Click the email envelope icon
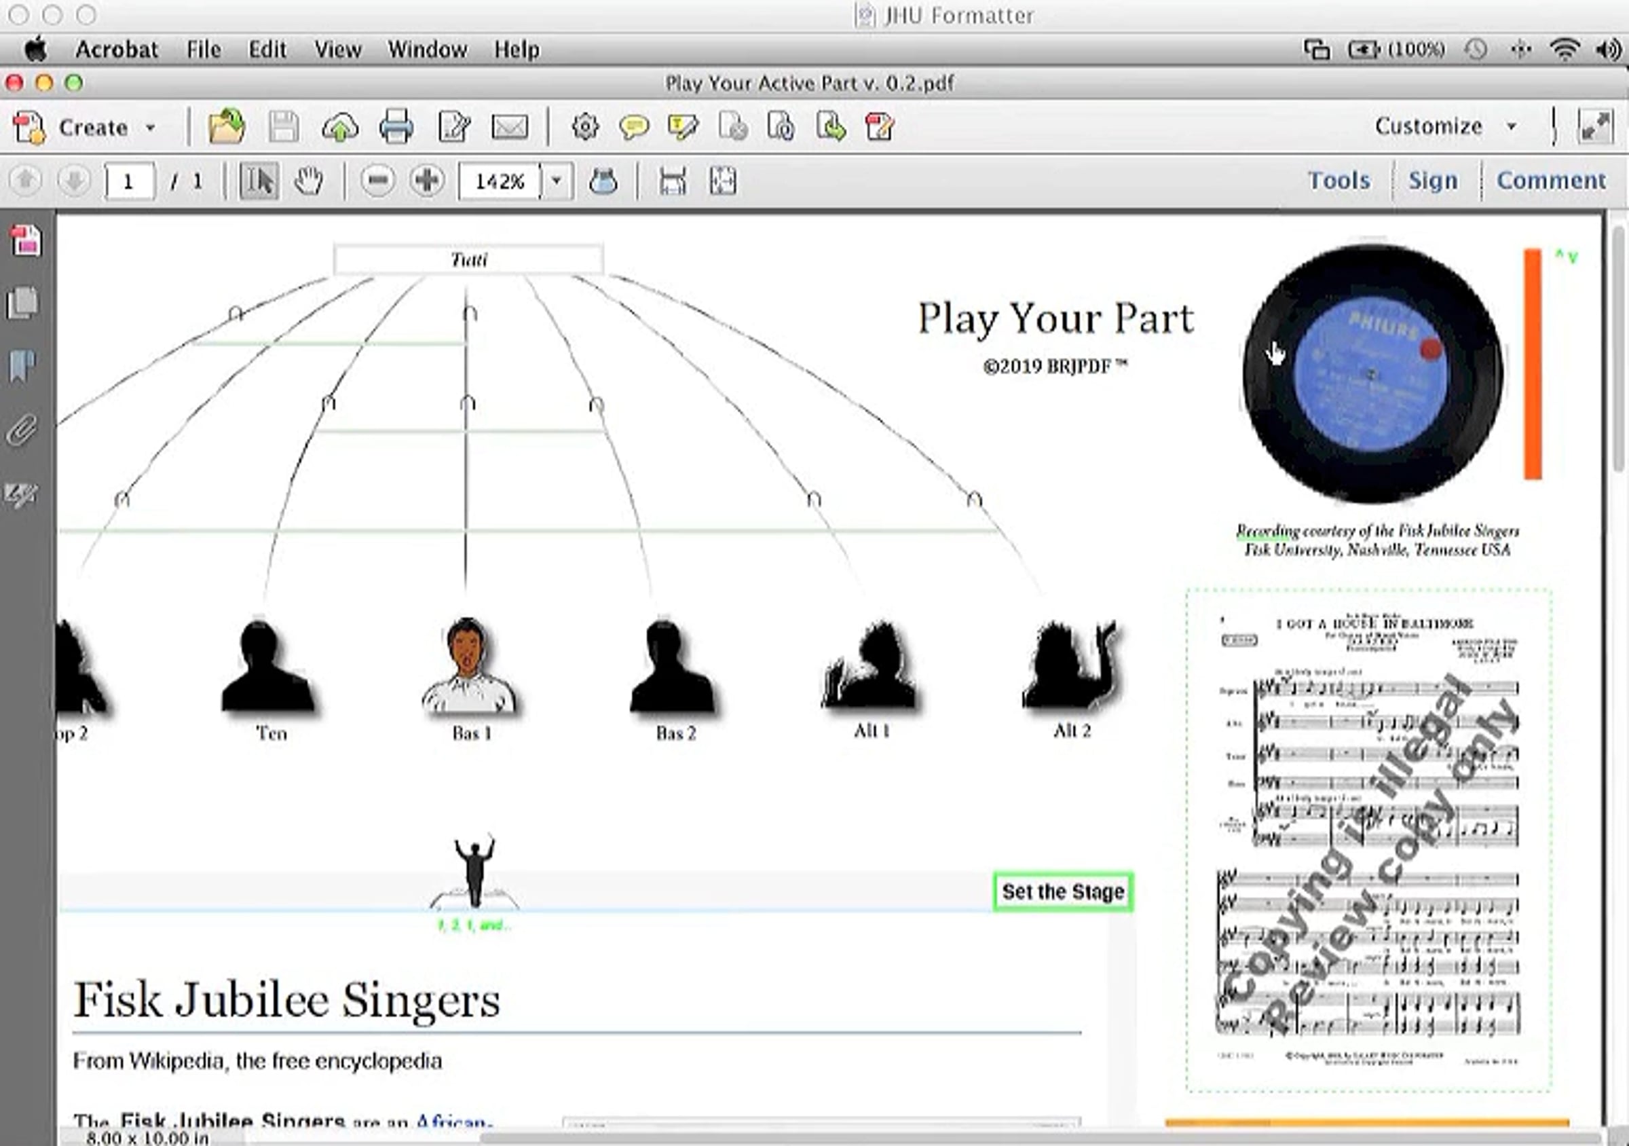The width and height of the screenshot is (1629, 1146). [510, 128]
